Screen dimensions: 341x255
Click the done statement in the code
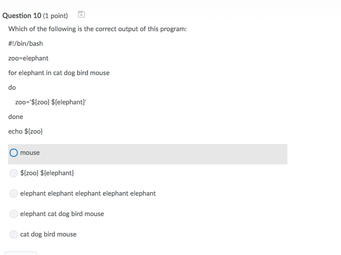coord(15,116)
